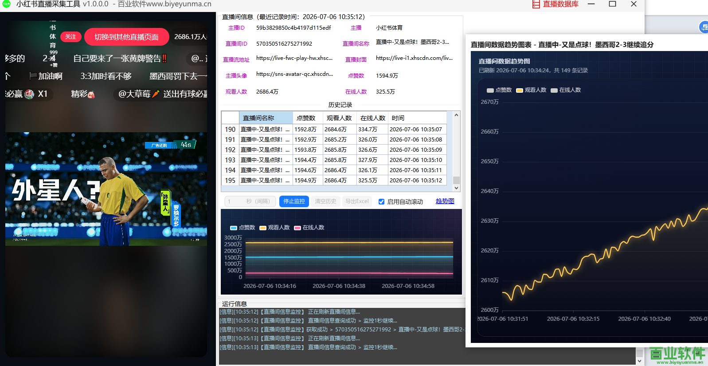
Task: Click the 时间 column header in history table
Action: click(x=417, y=118)
